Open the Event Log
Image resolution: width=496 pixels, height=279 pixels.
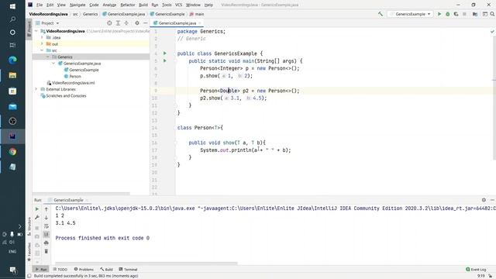(476, 269)
